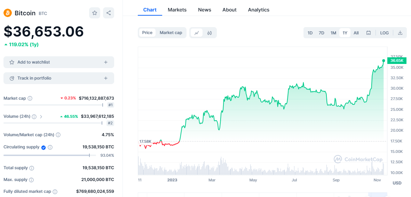This screenshot has height=197, width=411.
Task: Click the 0.23% market cap change text
Action: 68,98
